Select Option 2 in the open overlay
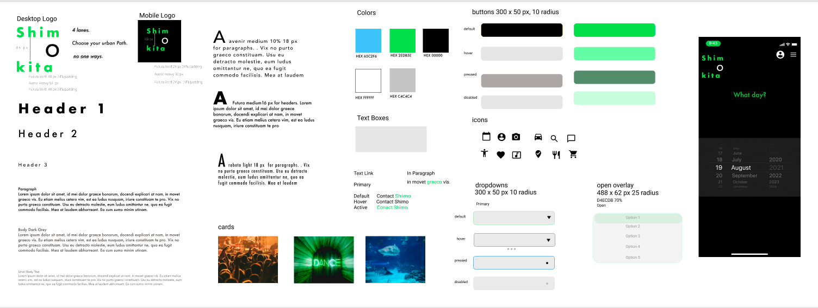Viewport: 818px width, 308px height. click(633, 226)
